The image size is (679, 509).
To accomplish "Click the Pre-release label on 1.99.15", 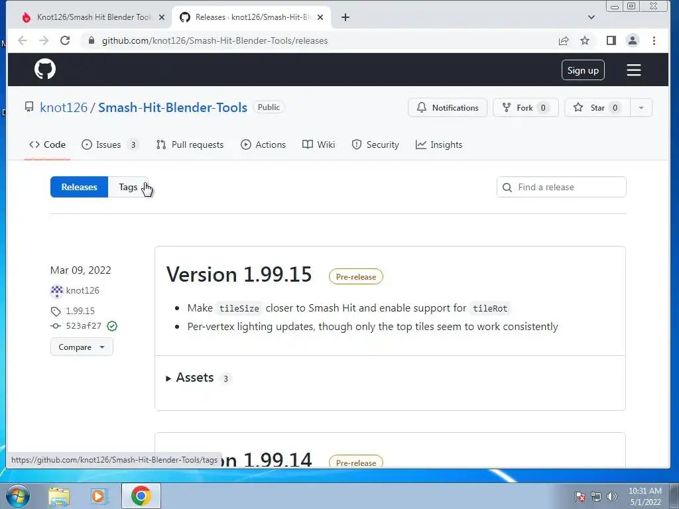I will pyautogui.click(x=356, y=276).
